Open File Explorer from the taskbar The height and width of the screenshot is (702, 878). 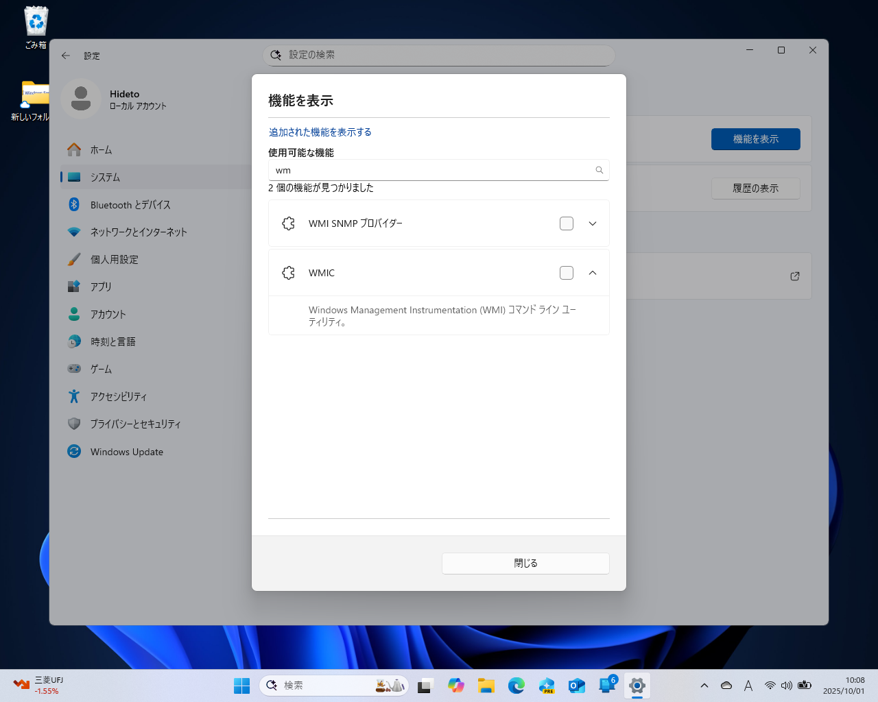click(x=486, y=686)
